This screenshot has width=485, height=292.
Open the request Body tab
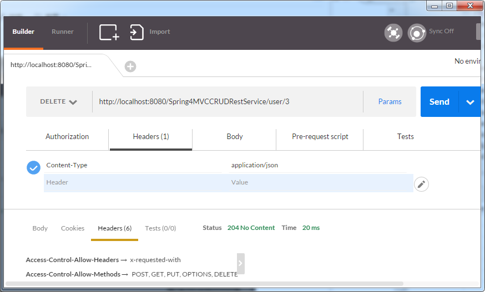[235, 136]
